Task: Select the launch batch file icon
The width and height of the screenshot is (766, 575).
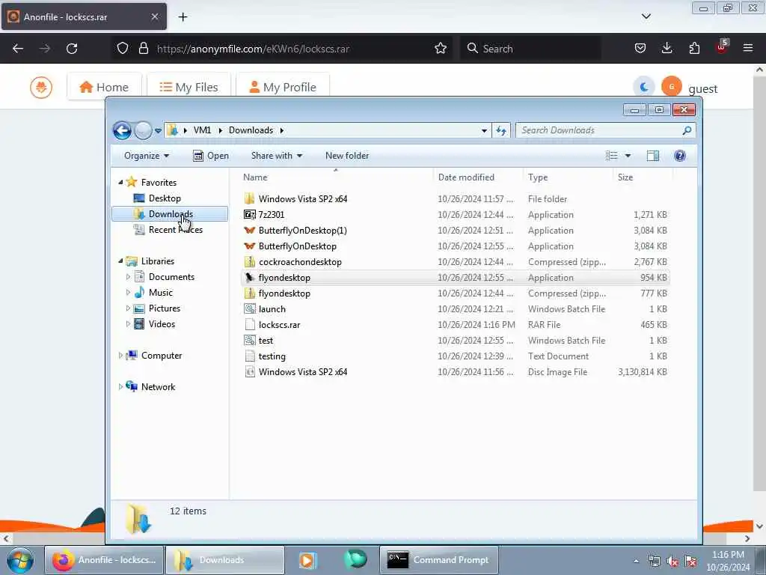Action: pyautogui.click(x=250, y=309)
